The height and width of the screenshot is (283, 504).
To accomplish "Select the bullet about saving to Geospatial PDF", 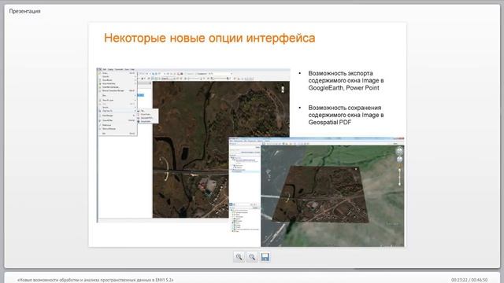I will tap(346, 115).
